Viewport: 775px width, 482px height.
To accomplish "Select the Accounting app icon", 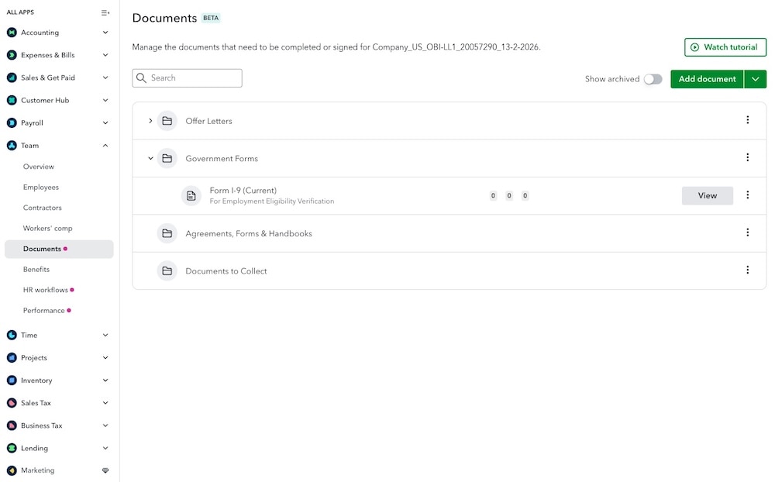I will [x=11, y=33].
